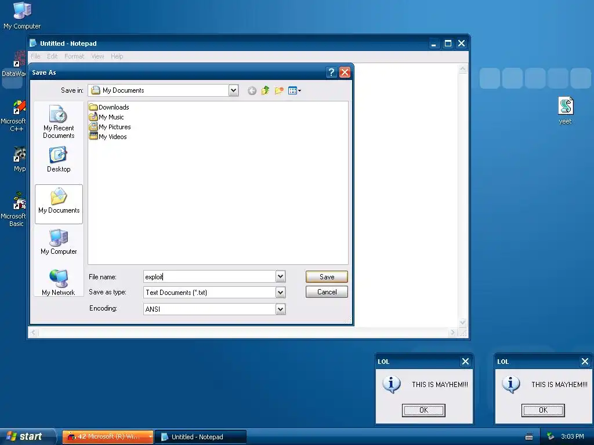Select the My Pictures folder

tap(110, 127)
